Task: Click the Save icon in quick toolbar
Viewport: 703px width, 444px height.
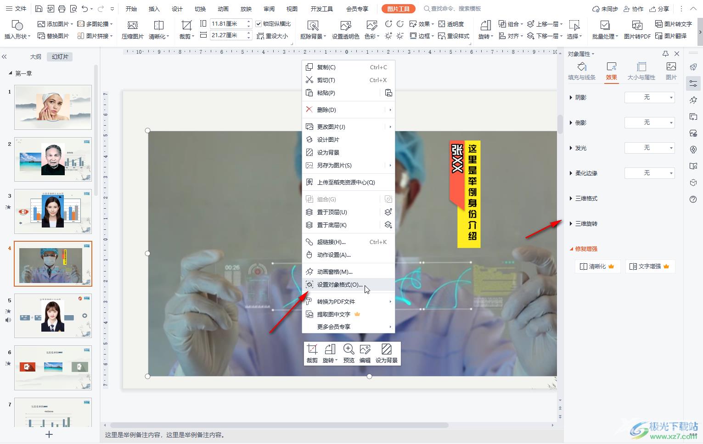Action: (39, 9)
